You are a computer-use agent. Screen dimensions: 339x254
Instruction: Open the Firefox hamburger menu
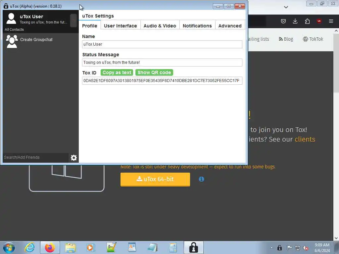pos(331,21)
